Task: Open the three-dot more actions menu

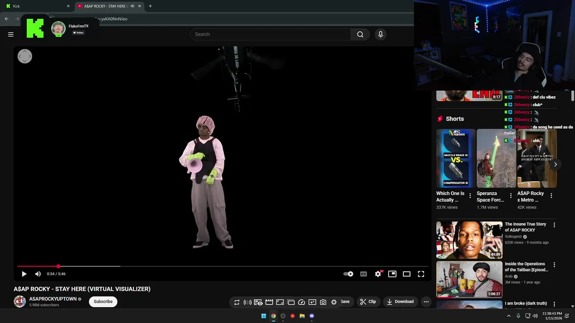Action: pyautogui.click(x=426, y=301)
